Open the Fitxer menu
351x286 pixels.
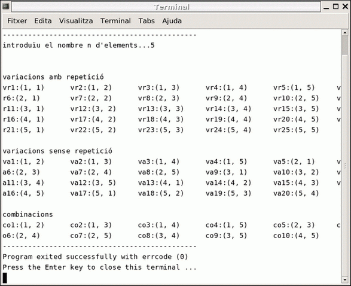(x=17, y=21)
